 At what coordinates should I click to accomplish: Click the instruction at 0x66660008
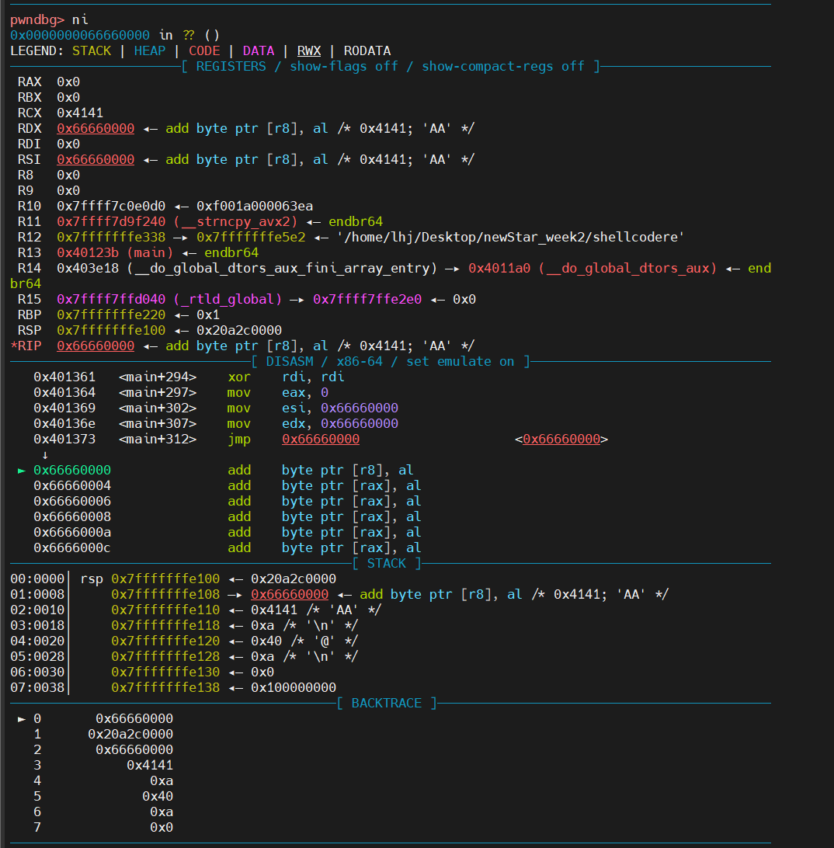pyautogui.click(x=228, y=517)
